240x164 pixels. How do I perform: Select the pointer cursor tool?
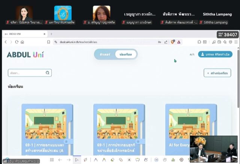[x=77, y=160]
